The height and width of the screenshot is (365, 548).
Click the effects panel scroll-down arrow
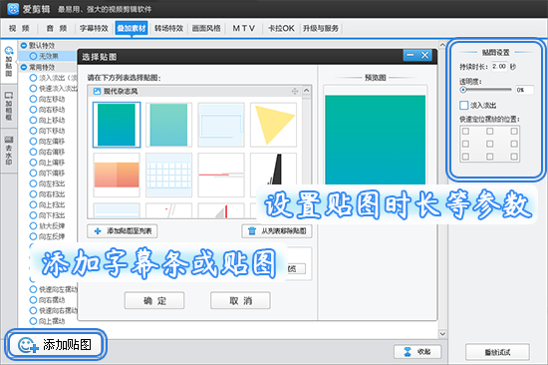coord(442,333)
